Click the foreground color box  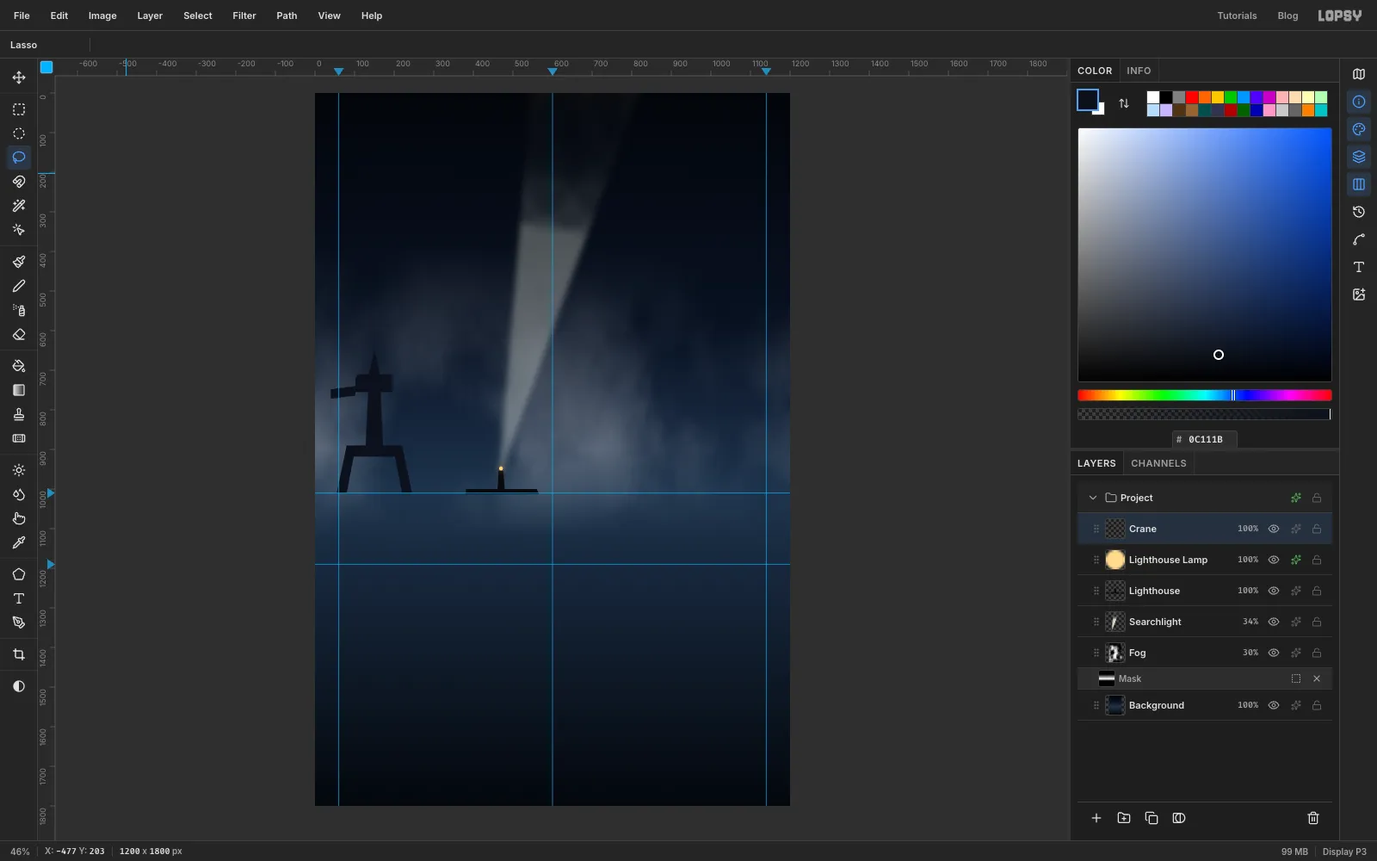click(x=1088, y=100)
